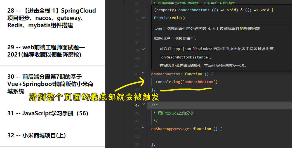Image resolution: width=292 pixels, height=148 pixels.
Task: Open list item 28 SpringCloud project article
Action: [52, 18]
